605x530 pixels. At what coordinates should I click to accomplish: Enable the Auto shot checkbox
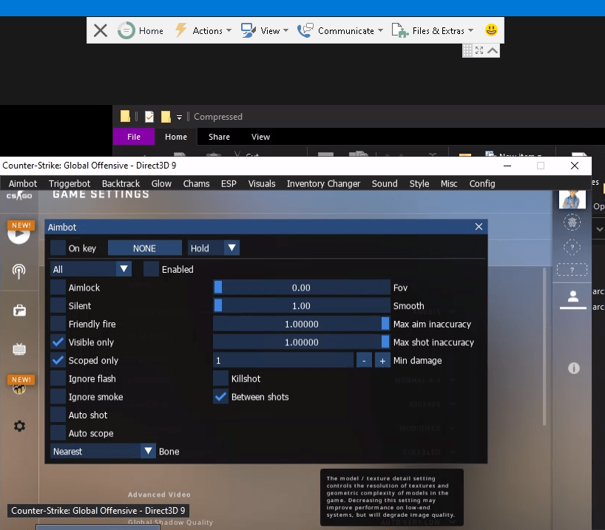click(58, 415)
